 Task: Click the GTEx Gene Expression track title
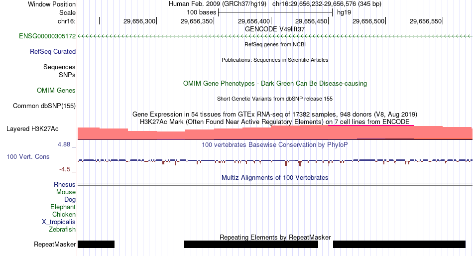[275, 115]
